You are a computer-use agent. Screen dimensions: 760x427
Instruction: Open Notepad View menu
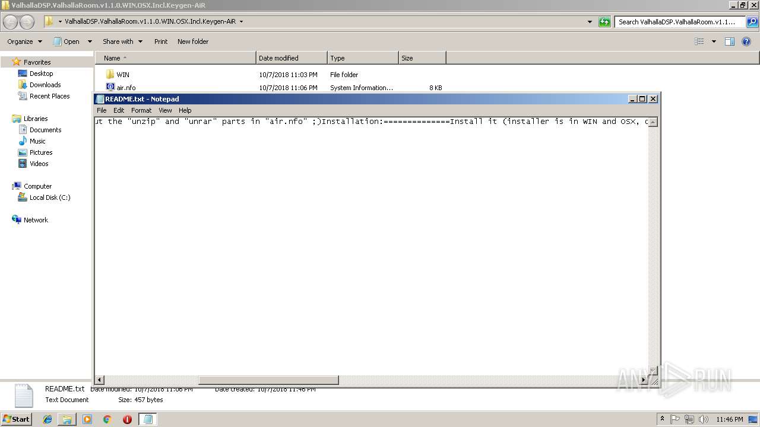point(165,110)
